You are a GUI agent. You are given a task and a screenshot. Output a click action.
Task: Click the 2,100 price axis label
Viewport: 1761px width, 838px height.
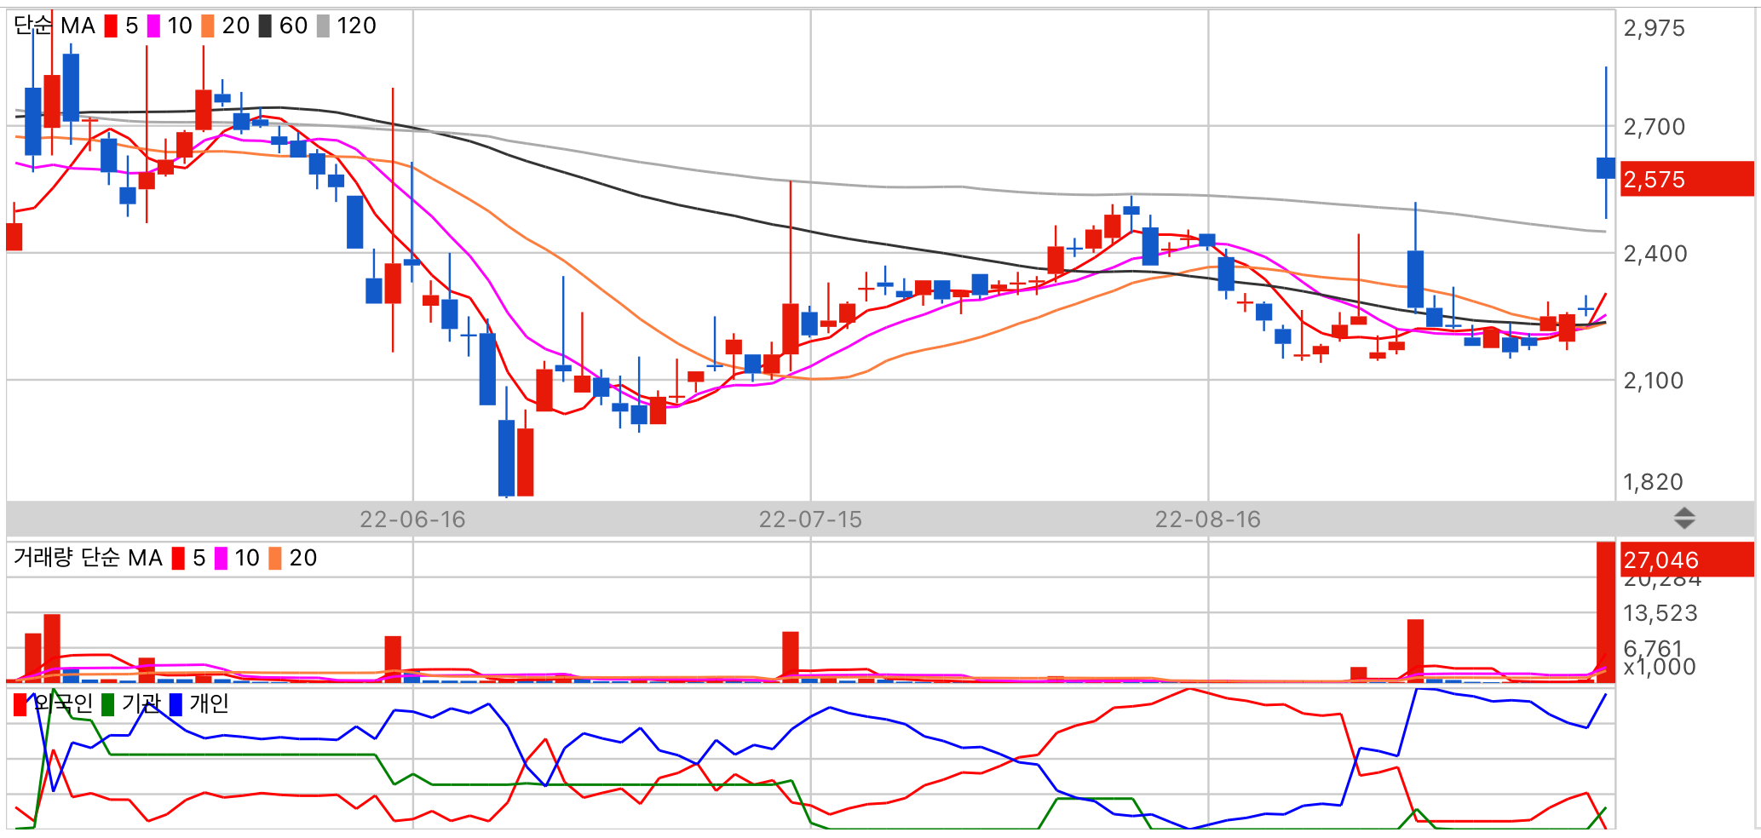1654,381
